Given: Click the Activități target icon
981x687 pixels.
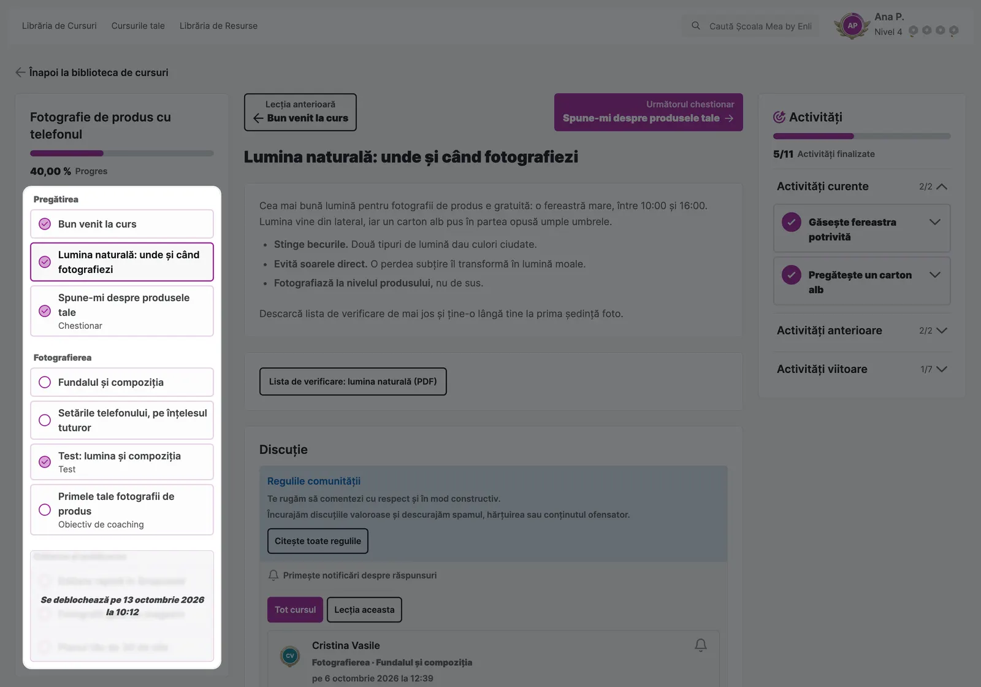Looking at the screenshot, I should tap(779, 117).
